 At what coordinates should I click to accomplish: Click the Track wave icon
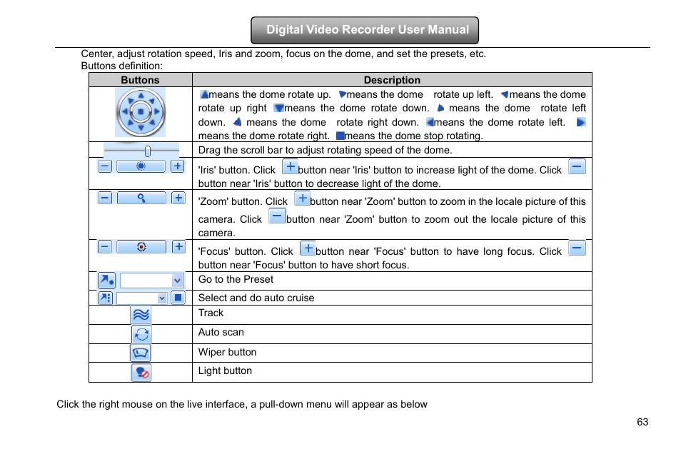141,315
